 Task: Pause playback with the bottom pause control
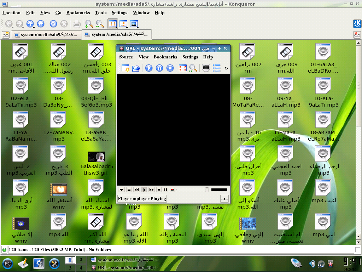tap(165, 190)
